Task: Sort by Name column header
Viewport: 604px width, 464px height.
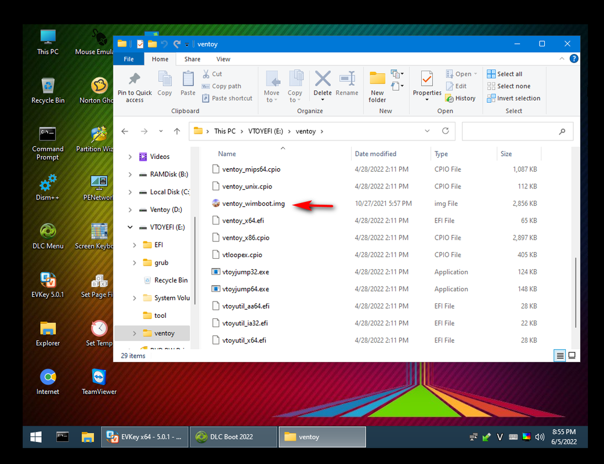Action: pos(226,154)
